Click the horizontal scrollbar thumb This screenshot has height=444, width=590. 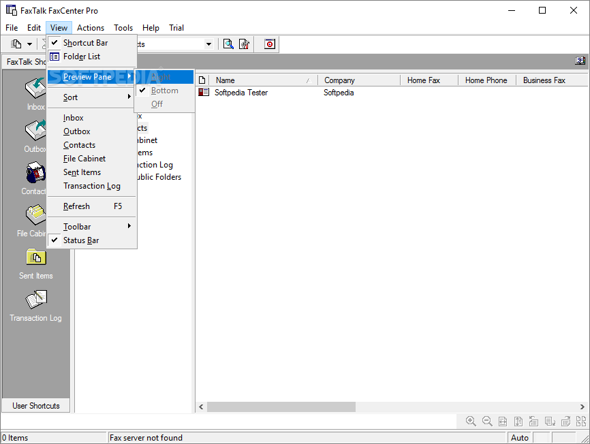[281, 407]
